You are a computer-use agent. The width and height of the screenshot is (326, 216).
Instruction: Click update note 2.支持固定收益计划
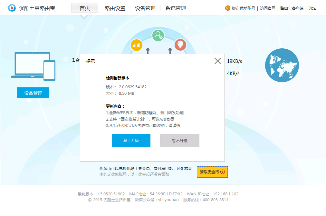pyautogui.click(x=140, y=119)
